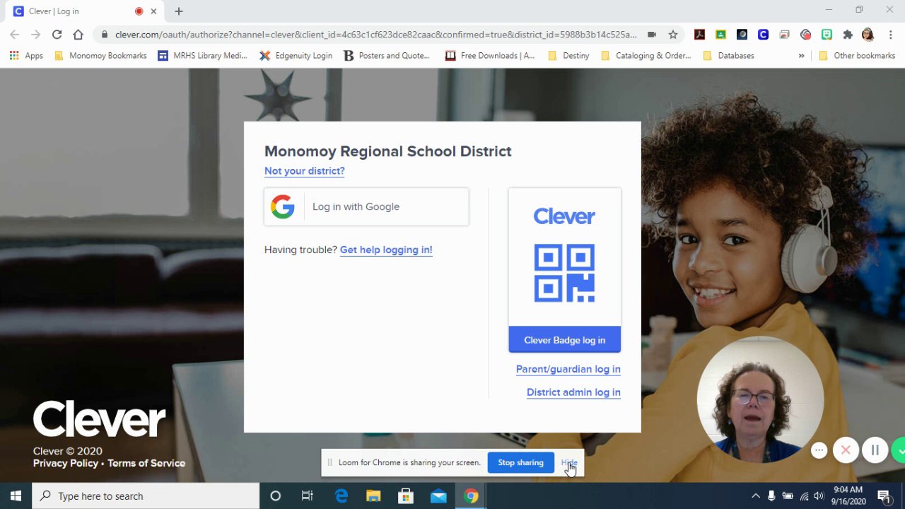Open the Mail app from taskbar
The image size is (905, 509).
pyautogui.click(x=438, y=496)
